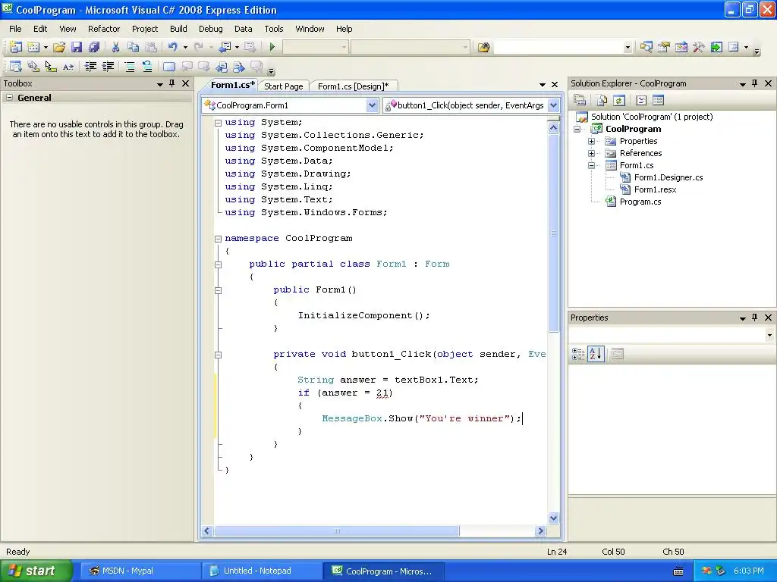Start debugging with the green play icon

pos(272,47)
